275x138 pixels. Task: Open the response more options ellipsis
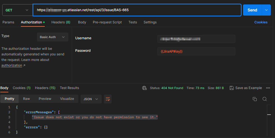click(268, 88)
